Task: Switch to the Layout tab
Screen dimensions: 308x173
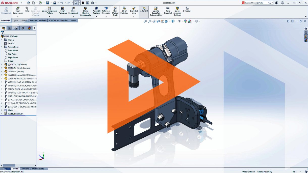Action: pos(15,20)
